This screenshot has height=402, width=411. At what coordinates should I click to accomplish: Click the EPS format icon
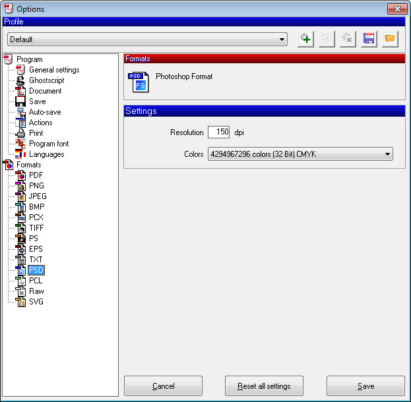coord(20,249)
